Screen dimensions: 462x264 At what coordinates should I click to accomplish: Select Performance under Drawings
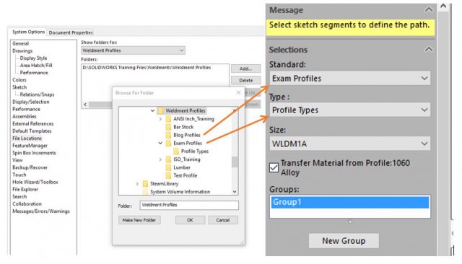(34, 73)
